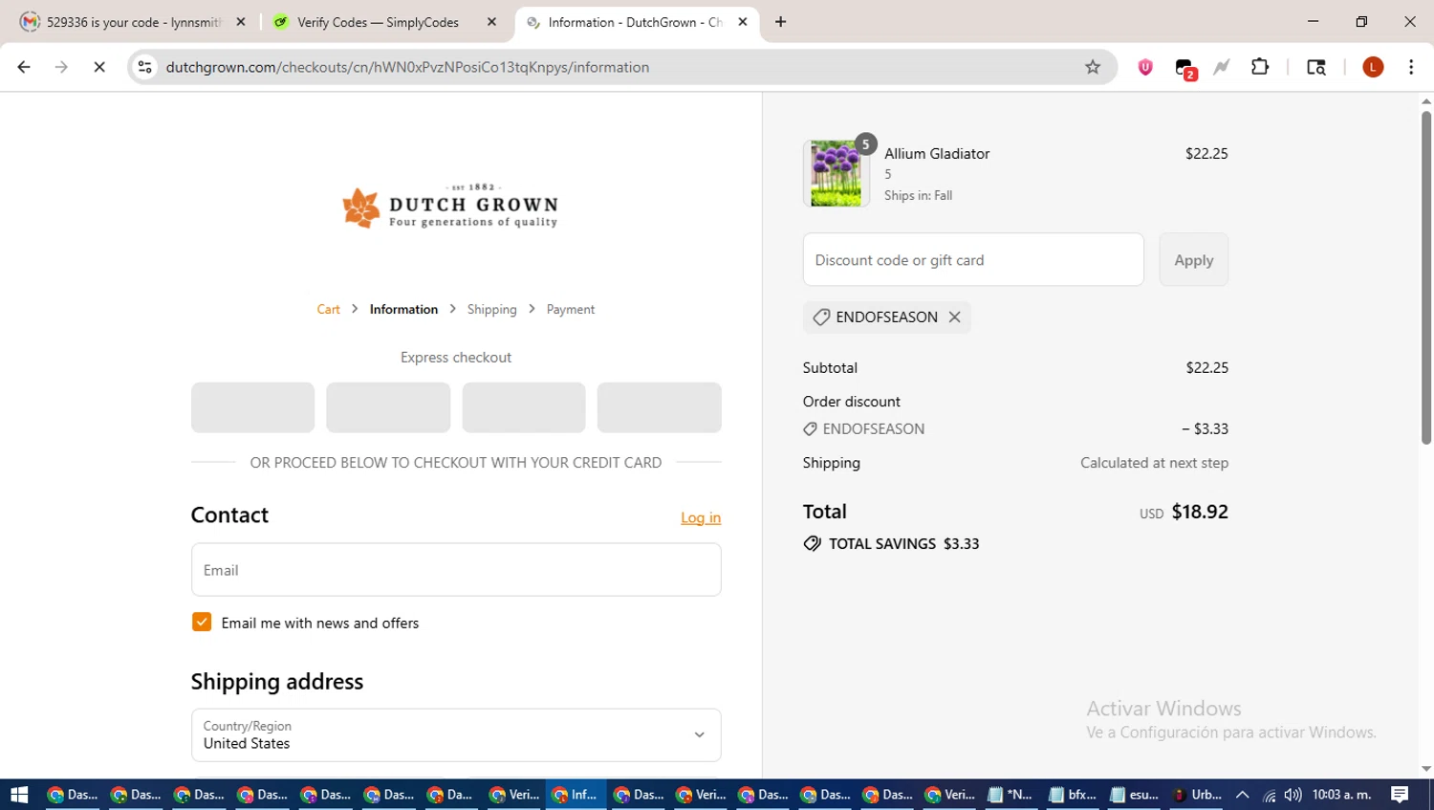Go to Cart breadcrumb
This screenshot has height=810, width=1434.
click(x=328, y=310)
